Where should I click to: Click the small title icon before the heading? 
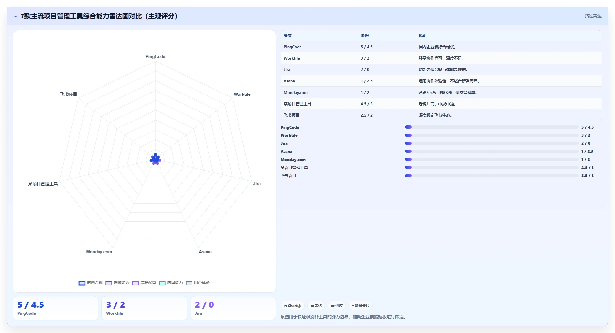tap(15, 16)
